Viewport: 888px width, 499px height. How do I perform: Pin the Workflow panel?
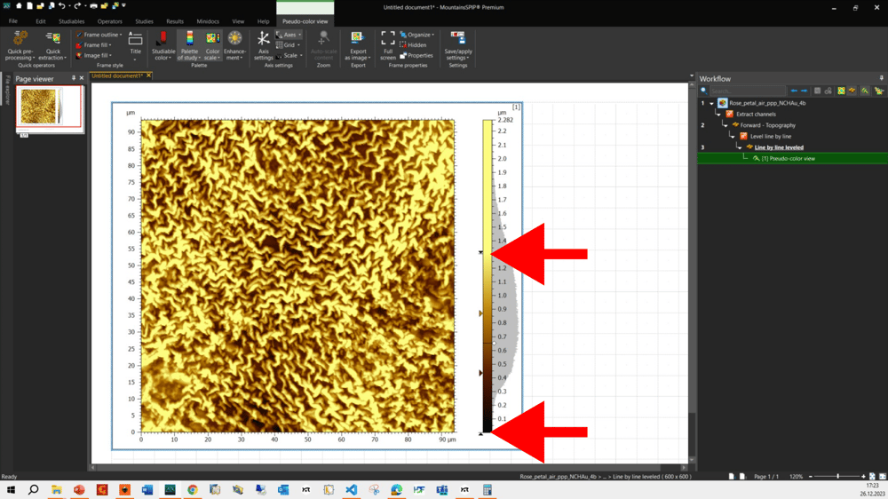pos(881,79)
